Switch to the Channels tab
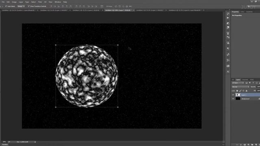Viewport: 260px width, 146px height. (x=245, y=80)
